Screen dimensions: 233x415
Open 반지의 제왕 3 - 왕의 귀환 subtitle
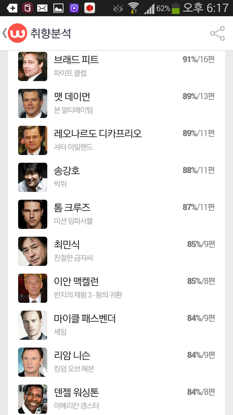[x=88, y=295]
